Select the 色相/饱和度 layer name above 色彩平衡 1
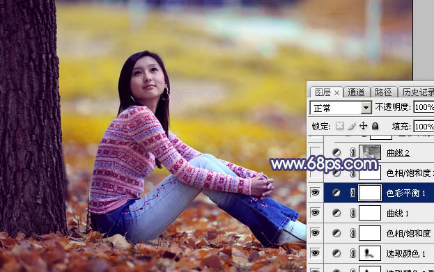 tap(410, 173)
